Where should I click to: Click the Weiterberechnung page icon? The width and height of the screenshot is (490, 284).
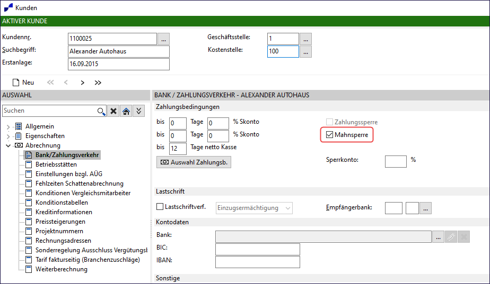click(x=29, y=269)
